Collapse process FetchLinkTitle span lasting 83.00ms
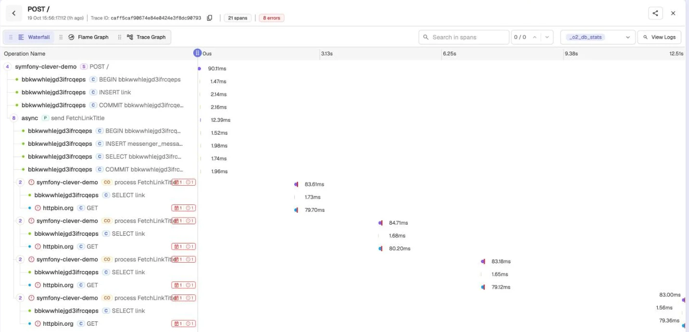Viewport: 689px width, 332px height. pyautogui.click(x=20, y=298)
